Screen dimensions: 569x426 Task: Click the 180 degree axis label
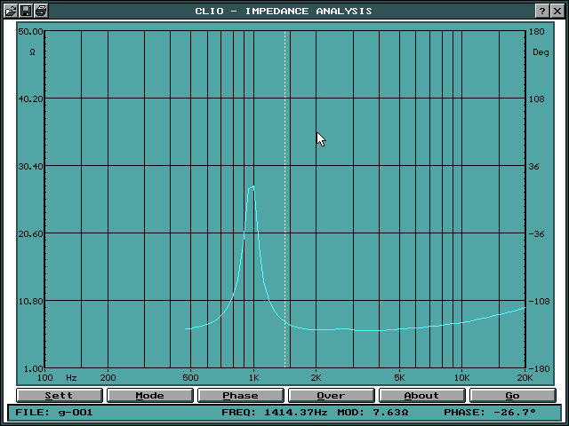coord(537,32)
